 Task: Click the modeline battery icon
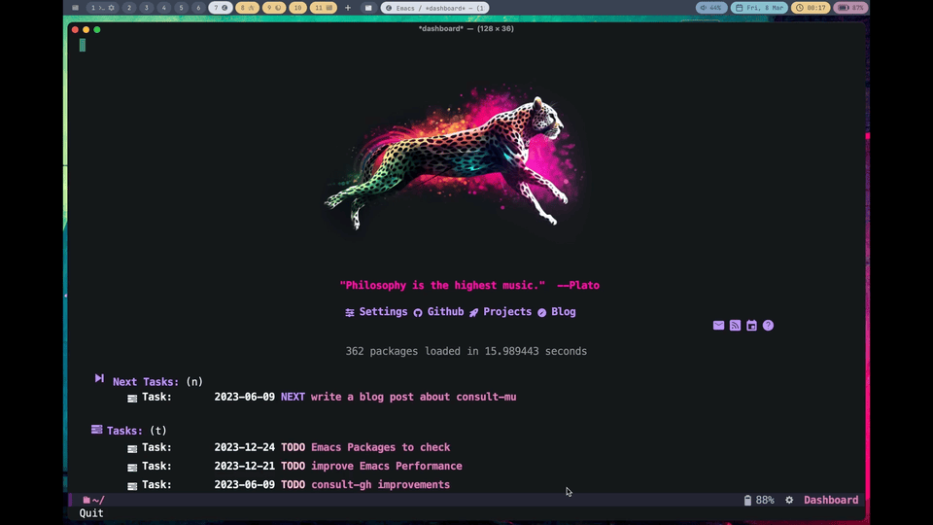point(747,500)
